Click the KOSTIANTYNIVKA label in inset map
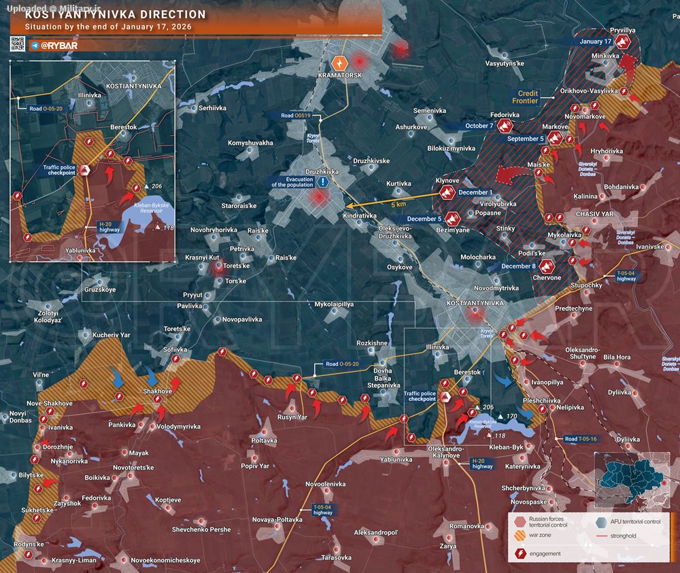Screen dimensions: 680x573 (133, 86)
